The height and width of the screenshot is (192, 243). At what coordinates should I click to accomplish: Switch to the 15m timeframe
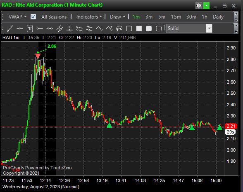pyautogui.click(x=176, y=16)
